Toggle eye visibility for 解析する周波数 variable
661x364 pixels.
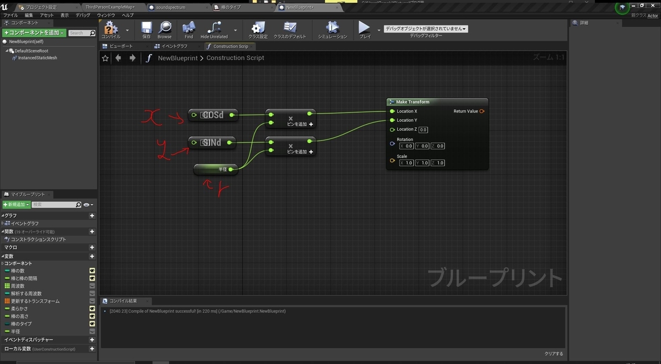tap(92, 294)
